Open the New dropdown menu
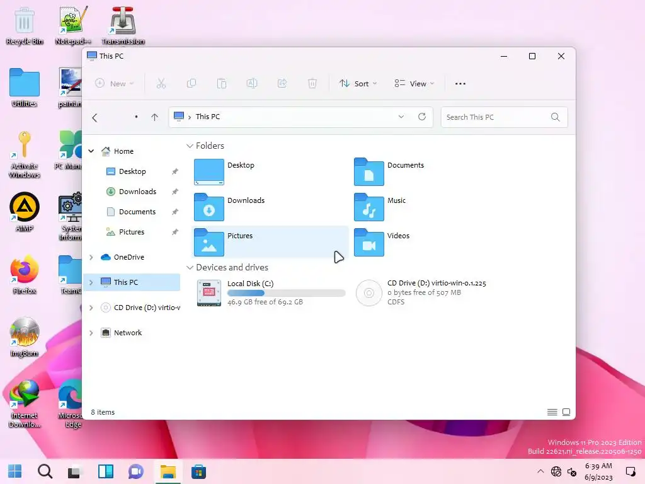645x484 pixels. tap(115, 84)
